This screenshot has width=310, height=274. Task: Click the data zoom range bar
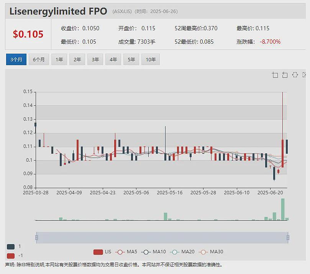tap(162, 238)
